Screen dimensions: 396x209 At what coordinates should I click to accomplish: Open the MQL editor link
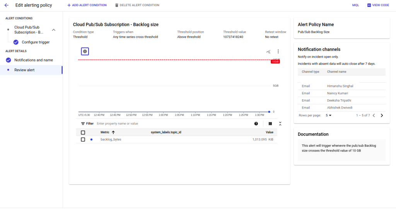click(355, 5)
